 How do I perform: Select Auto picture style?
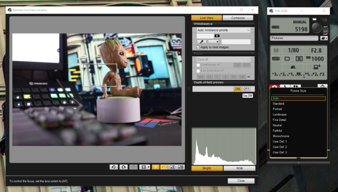(x=298, y=98)
